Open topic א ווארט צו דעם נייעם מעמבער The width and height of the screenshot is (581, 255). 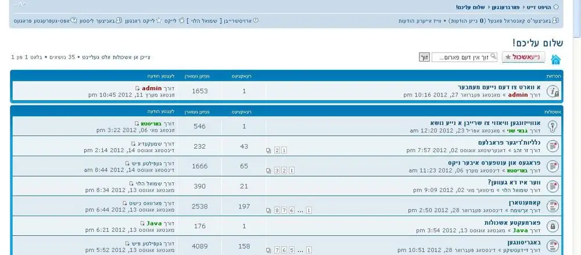(499, 88)
